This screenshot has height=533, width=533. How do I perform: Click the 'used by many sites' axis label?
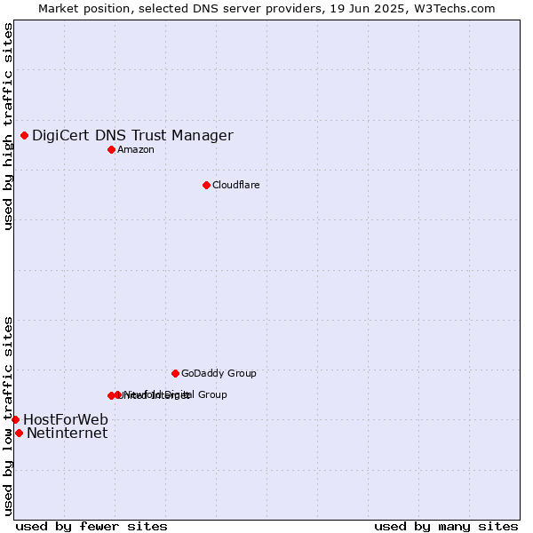pyautogui.click(x=446, y=527)
